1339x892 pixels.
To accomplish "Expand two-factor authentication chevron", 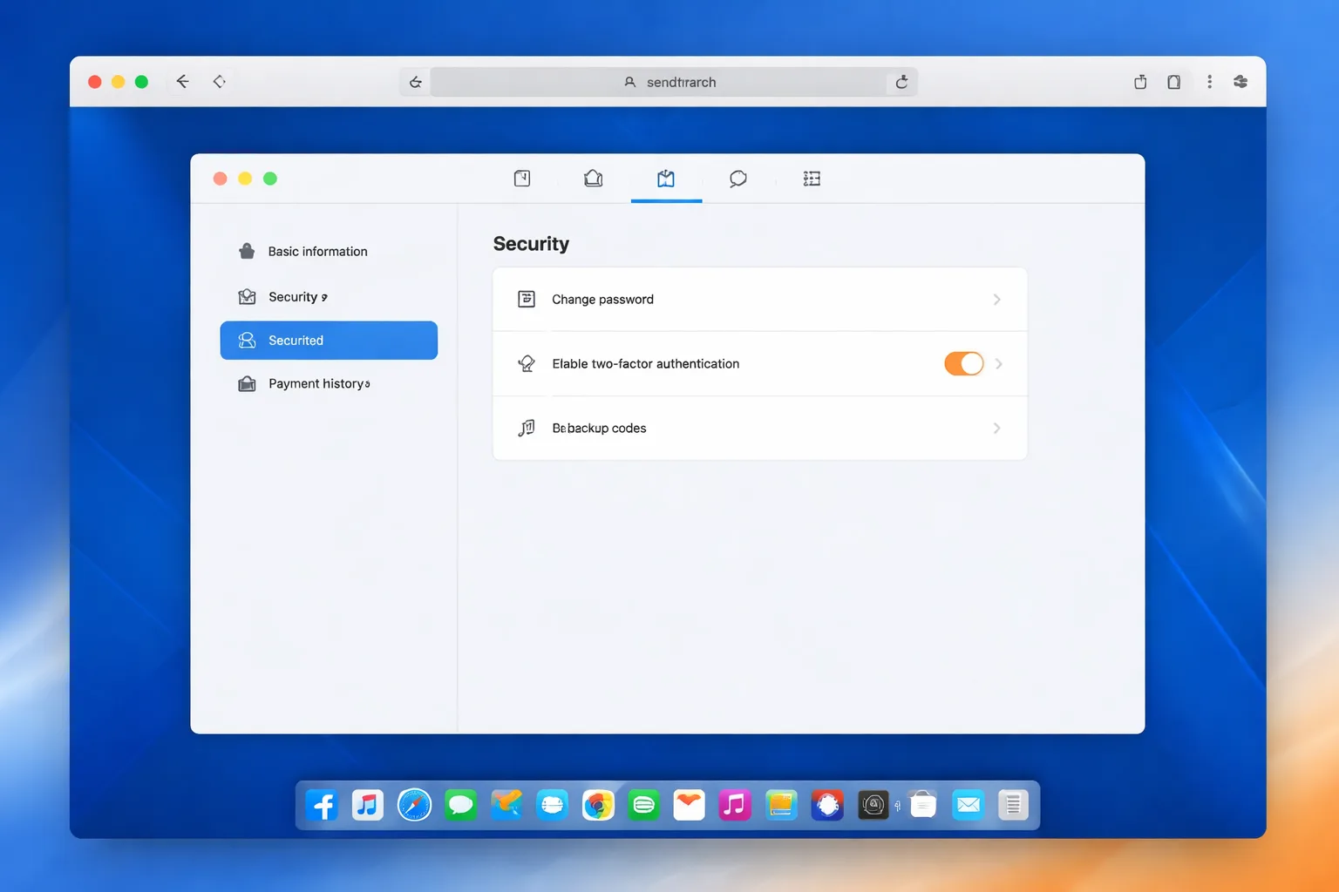I will (999, 364).
